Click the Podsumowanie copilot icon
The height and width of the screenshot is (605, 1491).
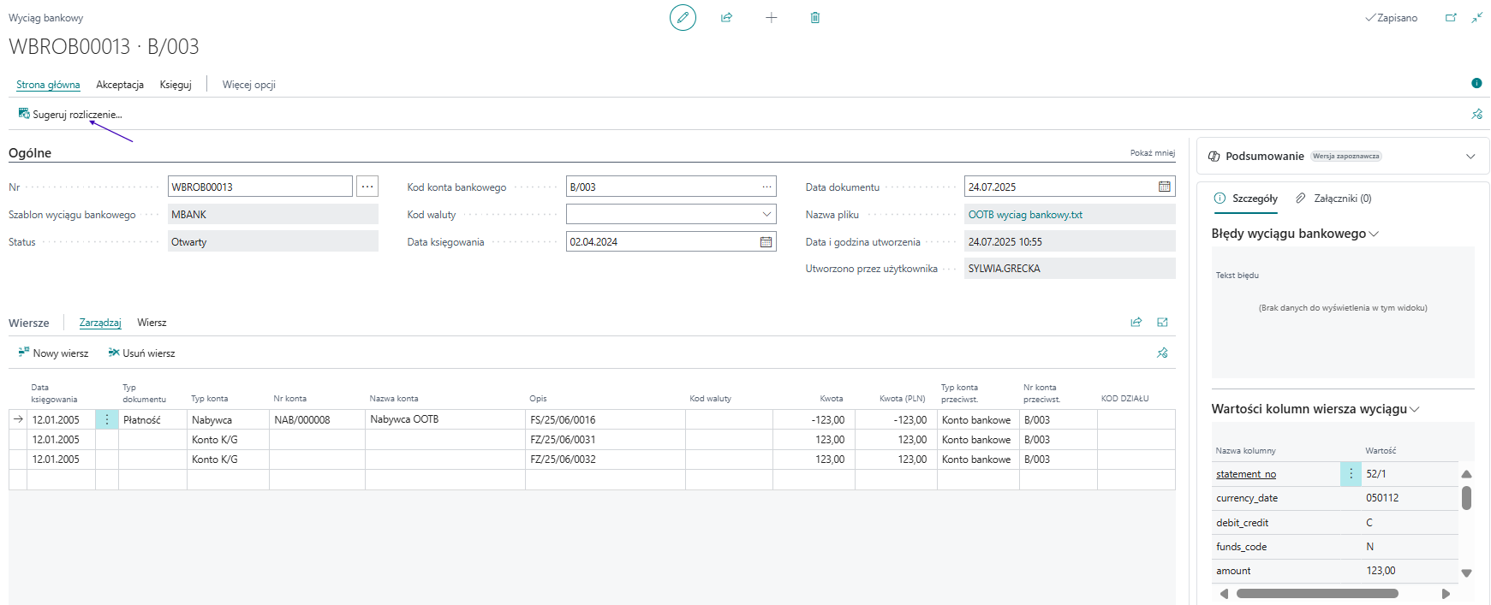(x=1214, y=157)
